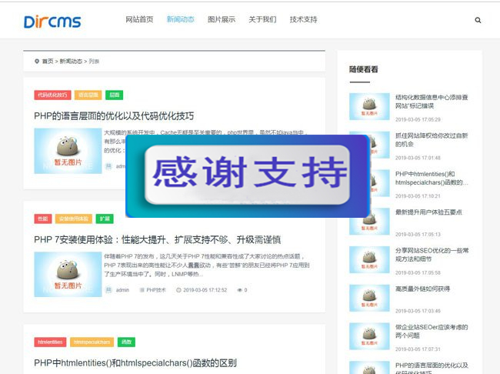Select the green 函数 tag
The height and width of the screenshot is (374, 500).
point(126,342)
